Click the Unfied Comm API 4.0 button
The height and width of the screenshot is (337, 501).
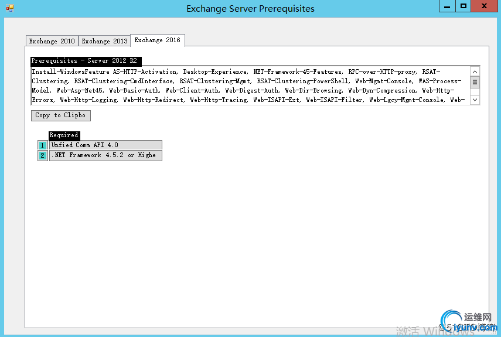(x=105, y=145)
